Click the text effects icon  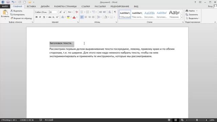(x=62, y=17)
